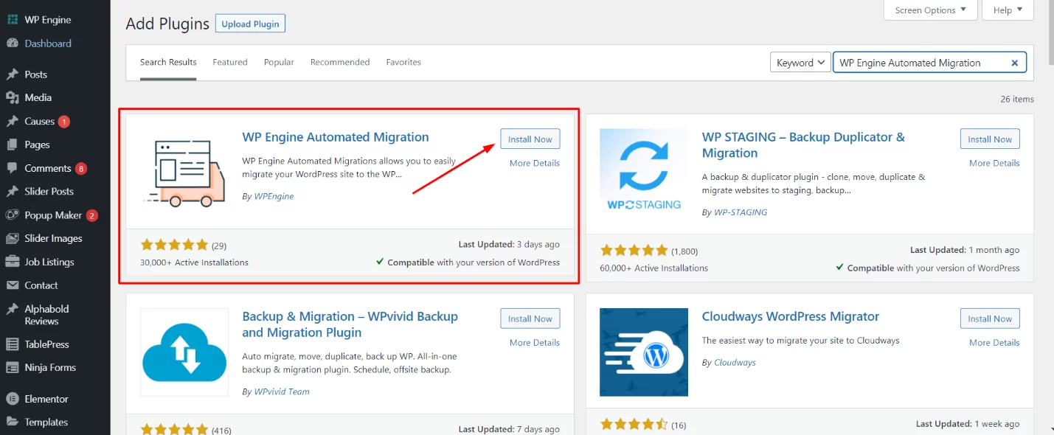Click the WP-STAGING author link
1054x435 pixels.
(x=740, y=212)
